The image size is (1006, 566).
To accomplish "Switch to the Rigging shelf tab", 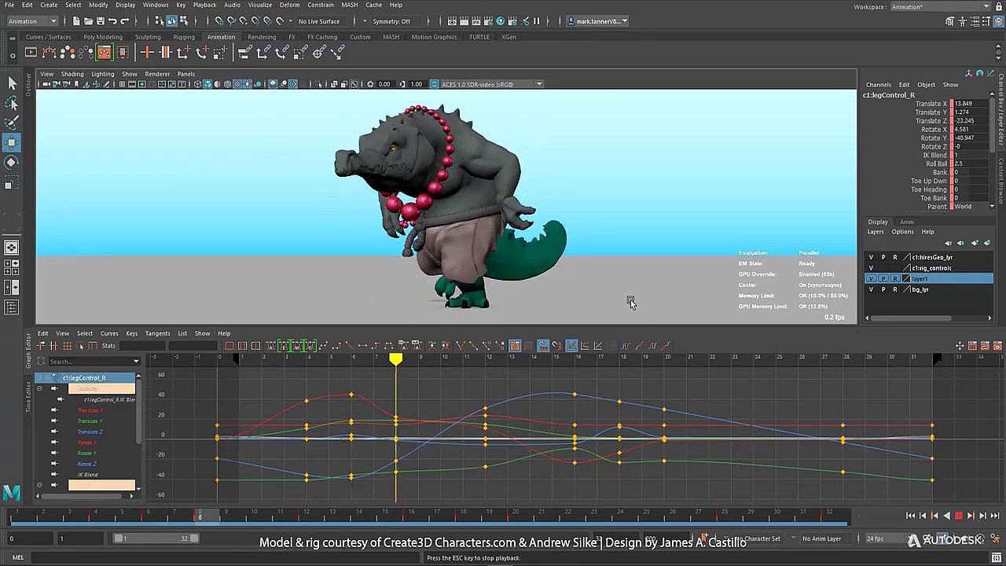I will [184, 37].
